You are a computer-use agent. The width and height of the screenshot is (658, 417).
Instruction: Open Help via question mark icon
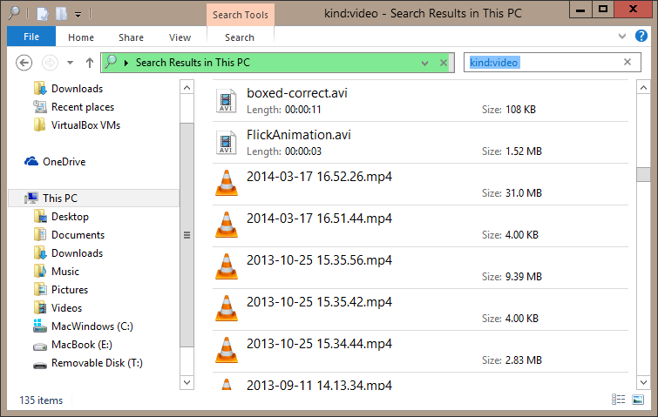(x=641, y=36)
